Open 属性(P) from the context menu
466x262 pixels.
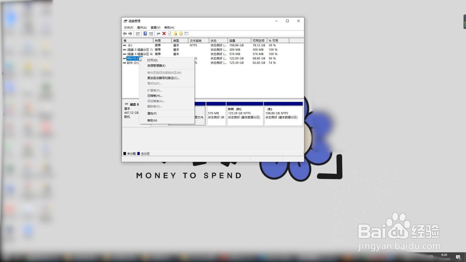(167, 114)
